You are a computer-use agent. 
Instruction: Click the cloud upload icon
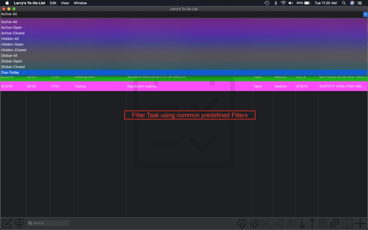pos(254,224)
